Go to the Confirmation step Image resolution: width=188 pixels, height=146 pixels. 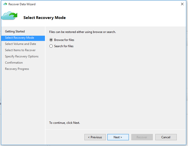(14, 63)
